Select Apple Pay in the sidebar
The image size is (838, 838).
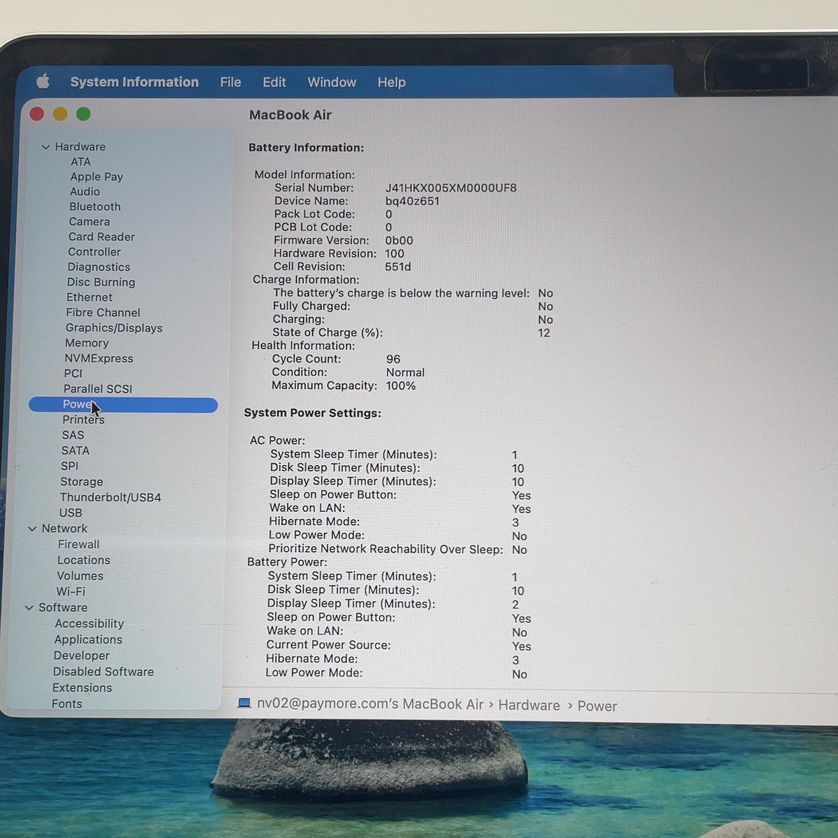click(96, 177)
